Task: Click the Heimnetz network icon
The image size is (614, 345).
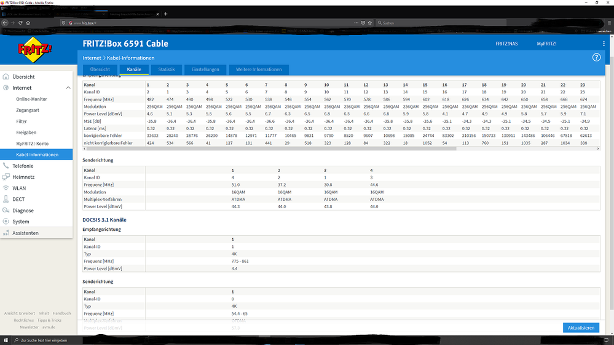Action: pos(6,177)
